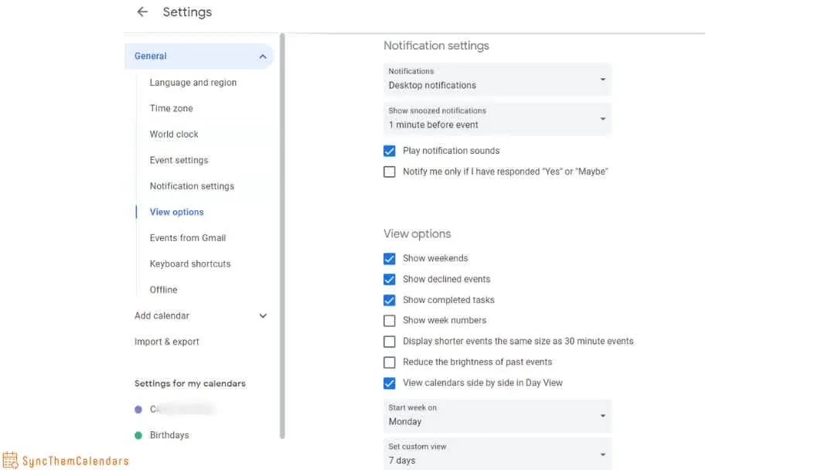The height and width of the screenshot is (470, 835).
Task: Uncheck Play notification sounds
Action: pyautogui.click(x=389, y=152)
